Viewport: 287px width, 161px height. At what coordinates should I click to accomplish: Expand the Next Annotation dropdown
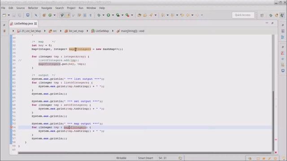[167, 15]
